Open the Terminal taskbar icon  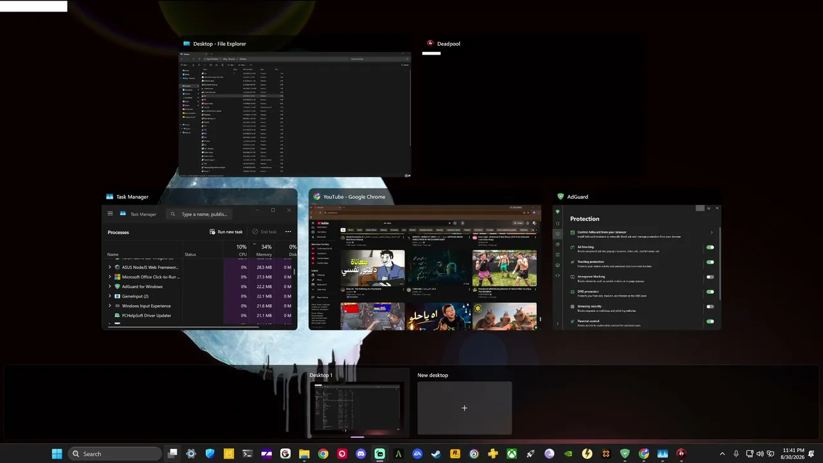pos(248,454)
